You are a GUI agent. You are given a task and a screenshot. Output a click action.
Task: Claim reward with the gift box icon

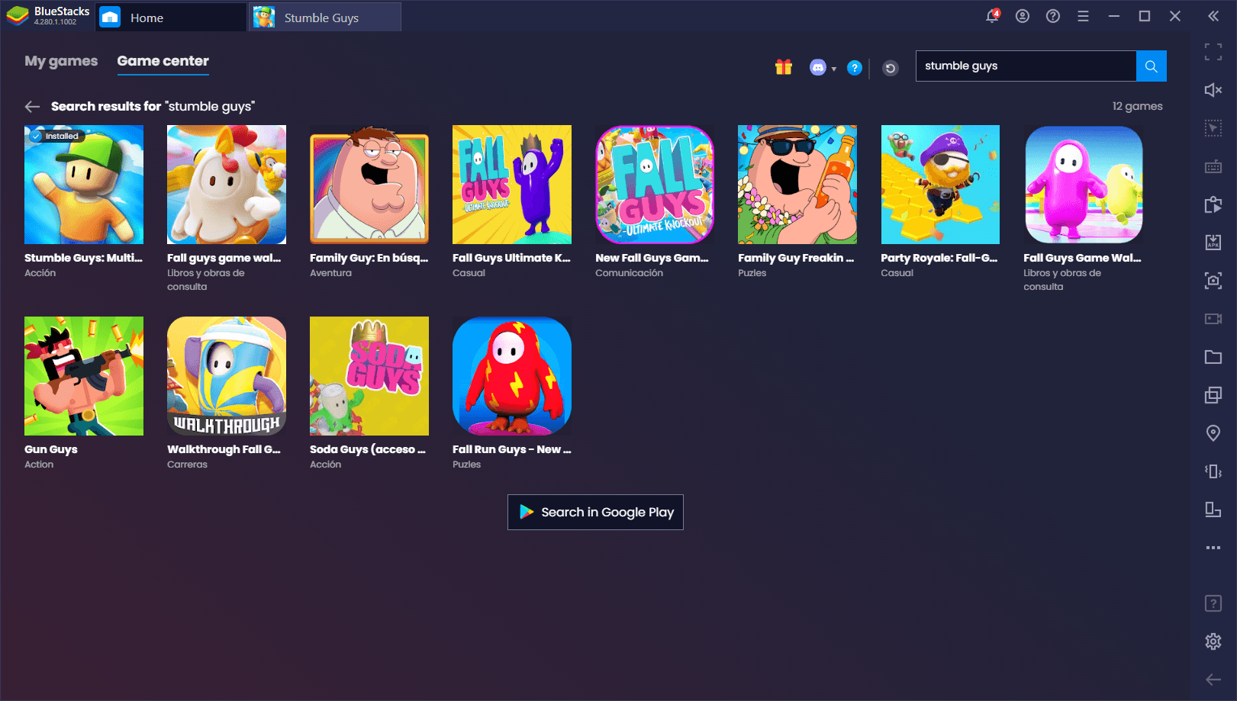784,67
